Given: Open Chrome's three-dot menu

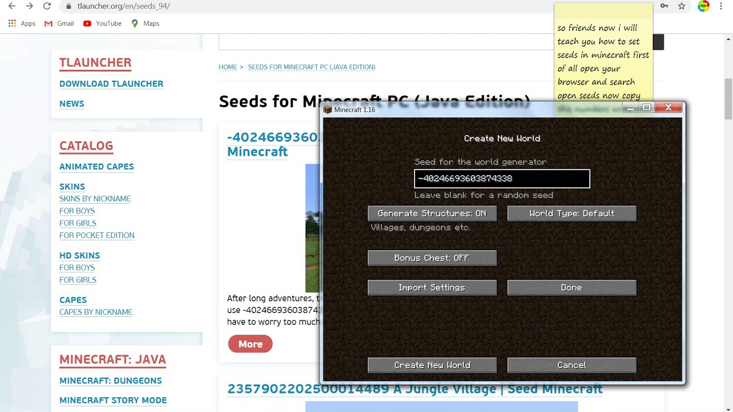Looking at the screenshot, I should coord(721,6).
